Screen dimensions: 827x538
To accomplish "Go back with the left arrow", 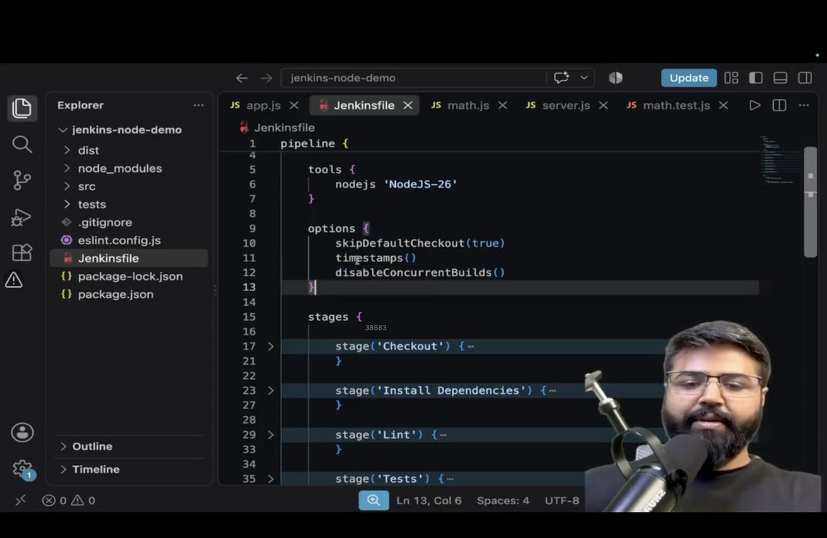I will pos(241,78).
